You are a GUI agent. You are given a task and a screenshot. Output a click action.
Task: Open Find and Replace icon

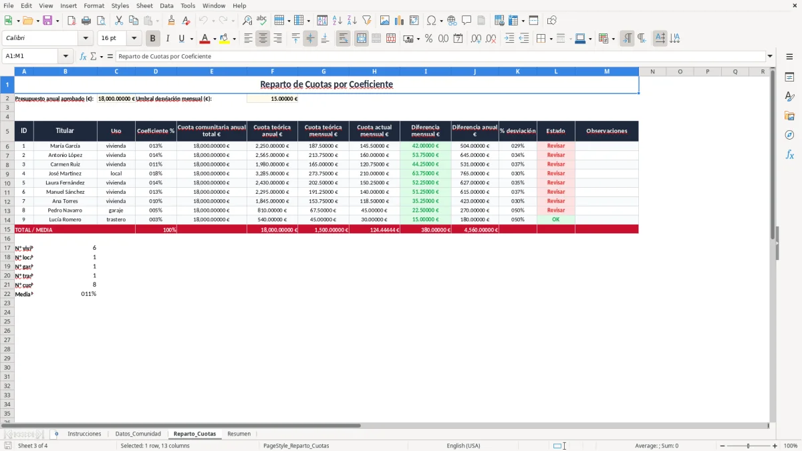click(247, 21)
